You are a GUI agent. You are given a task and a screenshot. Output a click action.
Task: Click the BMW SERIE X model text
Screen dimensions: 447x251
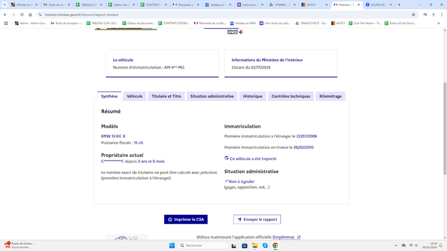pos(113,136)
